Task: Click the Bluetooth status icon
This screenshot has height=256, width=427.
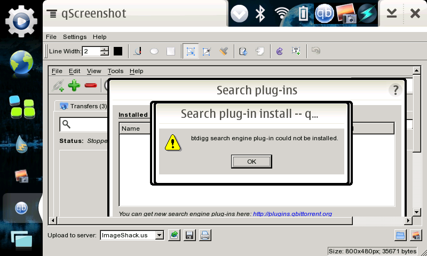Action: 260,13
